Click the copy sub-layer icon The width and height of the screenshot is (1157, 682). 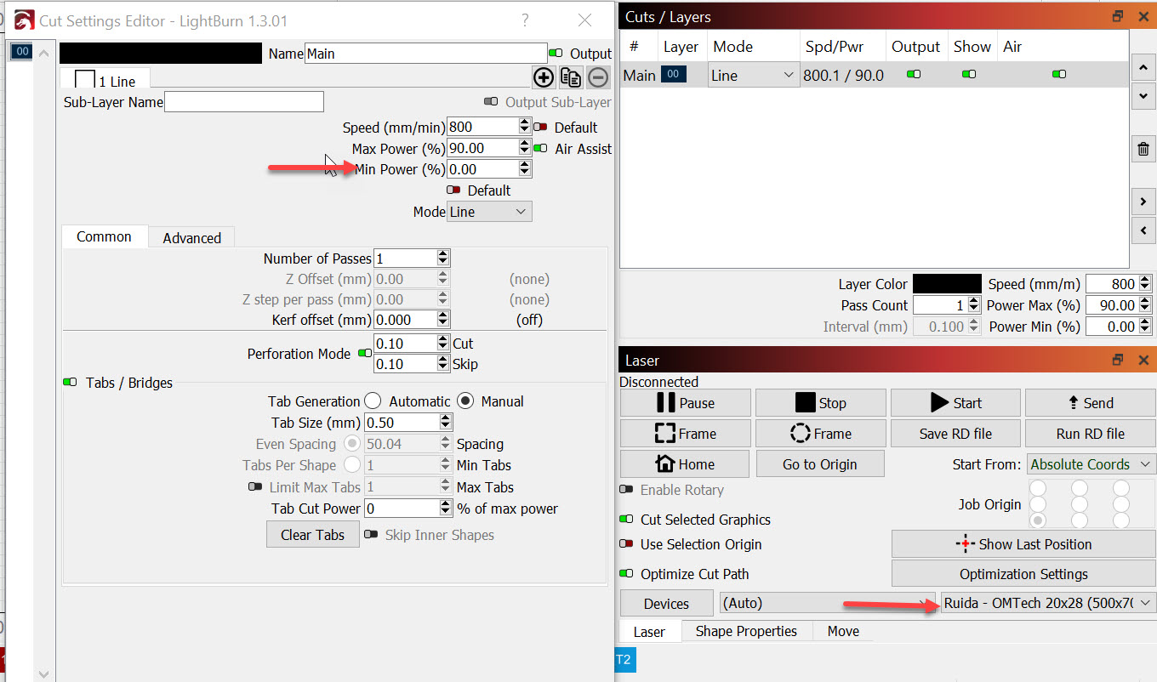[x=571, y=78]
